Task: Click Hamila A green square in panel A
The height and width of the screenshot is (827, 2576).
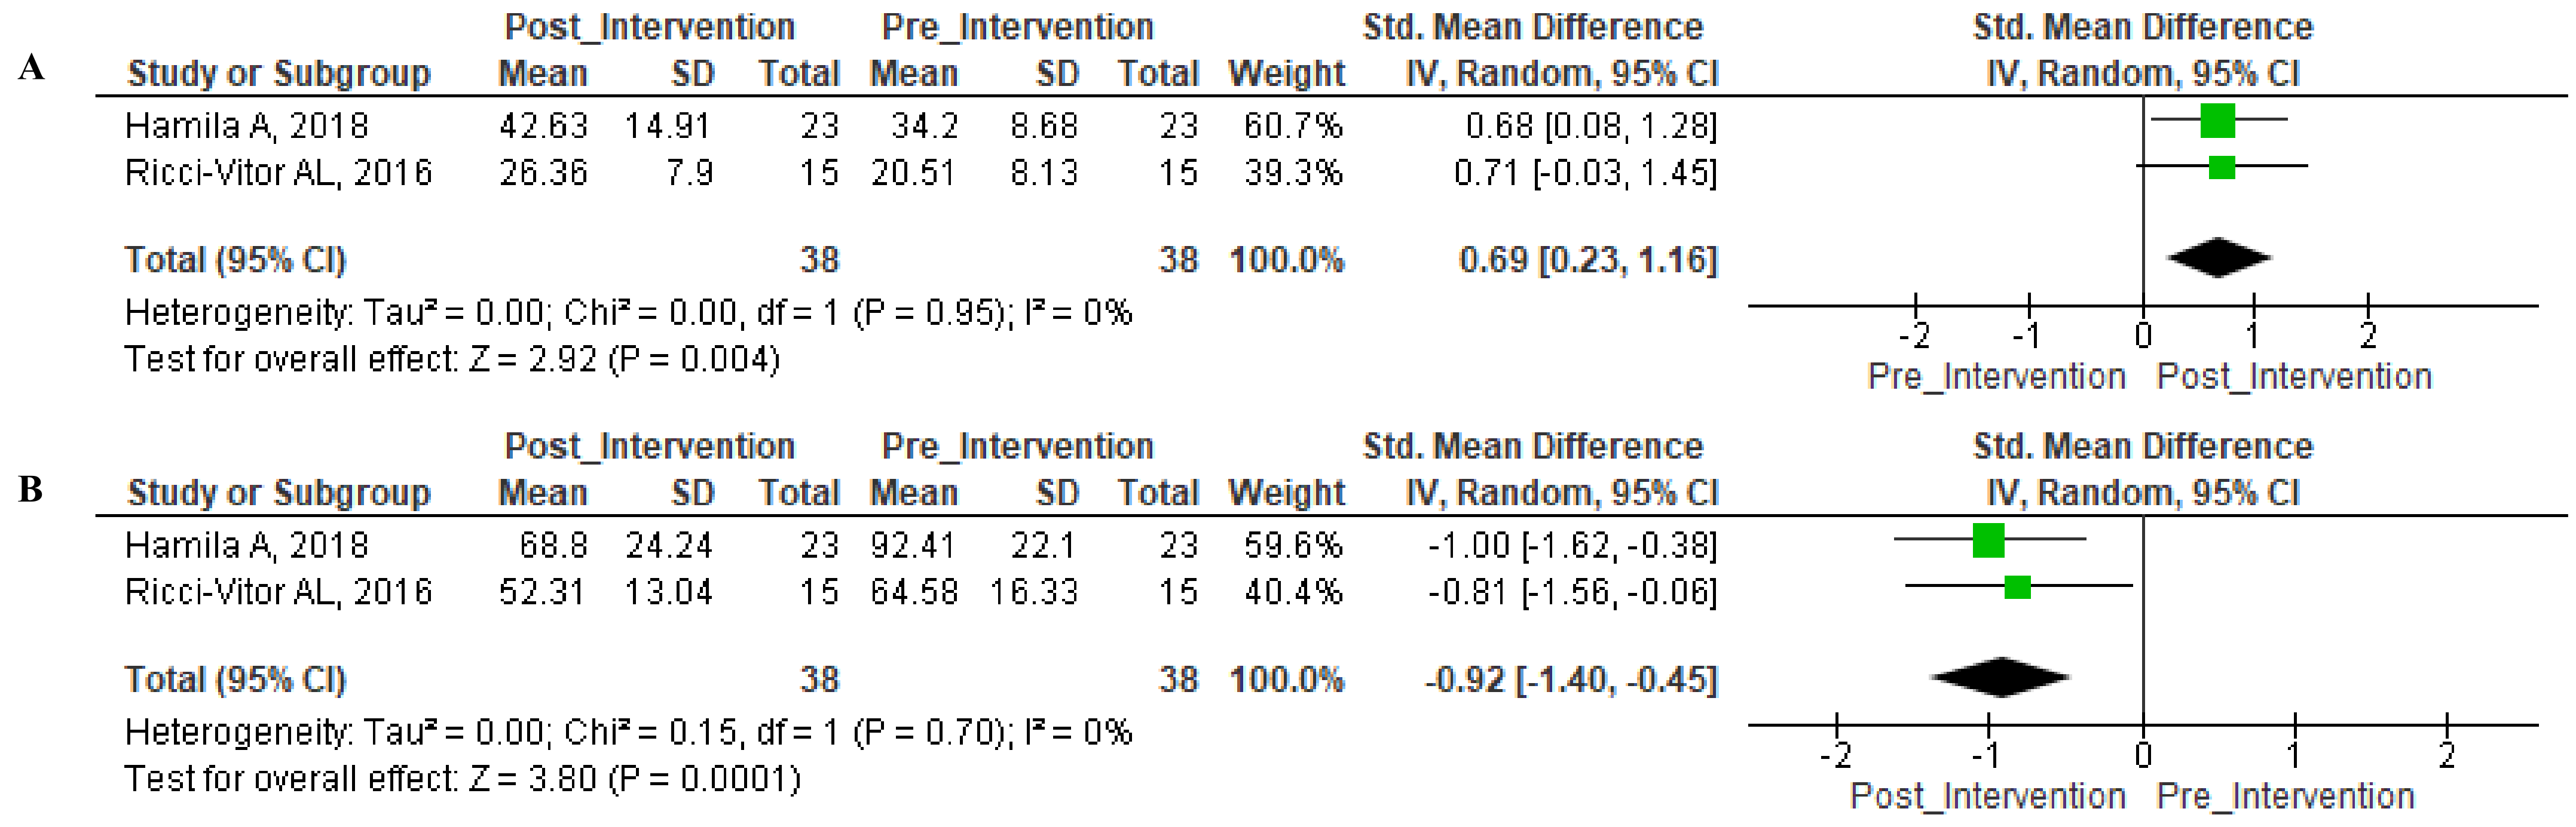Action: click(x=2217, y=121)
